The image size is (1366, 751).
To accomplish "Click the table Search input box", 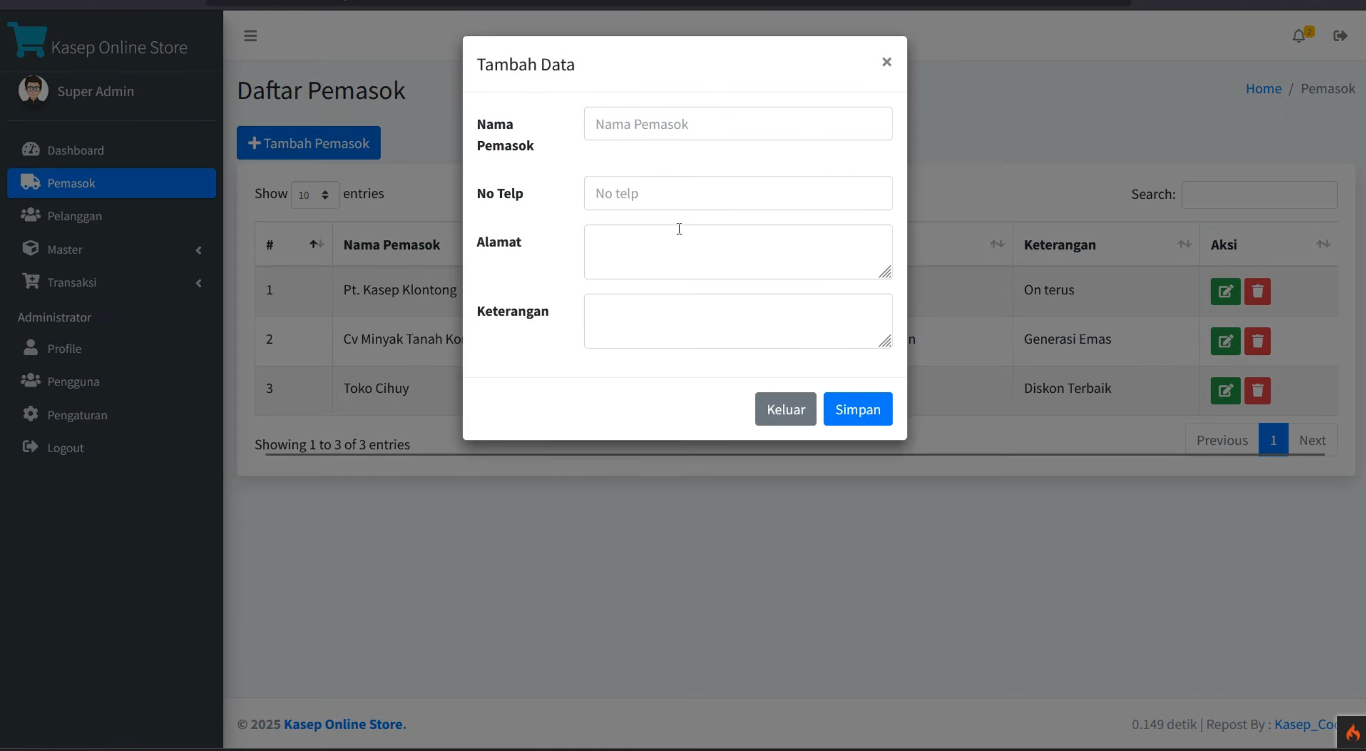I will [1259, 195].
